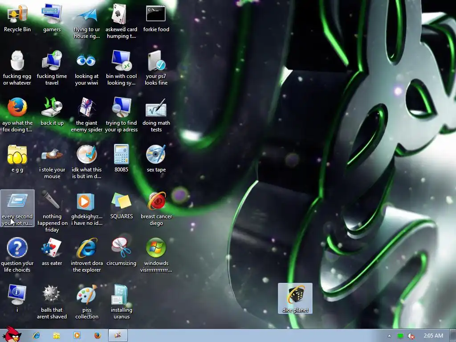The image size is (456, 342).
Task: Click the green tray status icon
Action: (400, 336)
